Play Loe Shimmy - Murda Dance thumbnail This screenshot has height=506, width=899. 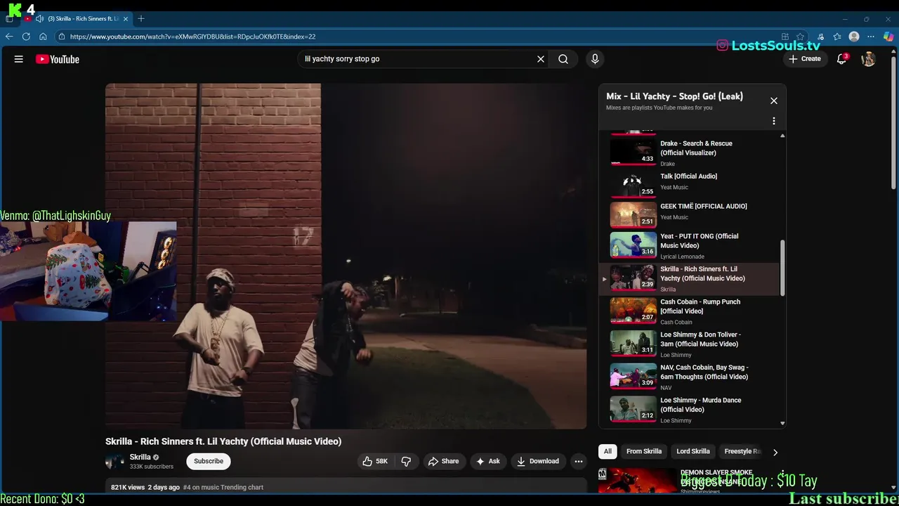pyautogui.click(x=633, y=409)
